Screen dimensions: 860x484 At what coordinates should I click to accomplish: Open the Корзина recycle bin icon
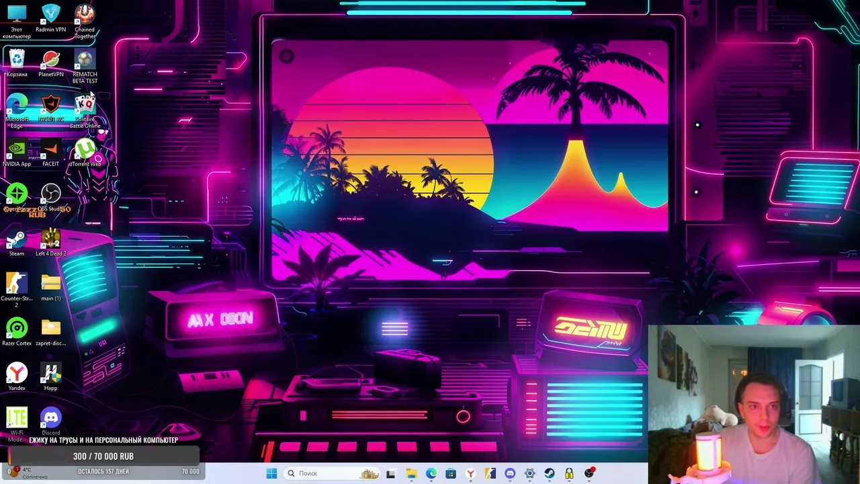point(17,63)
